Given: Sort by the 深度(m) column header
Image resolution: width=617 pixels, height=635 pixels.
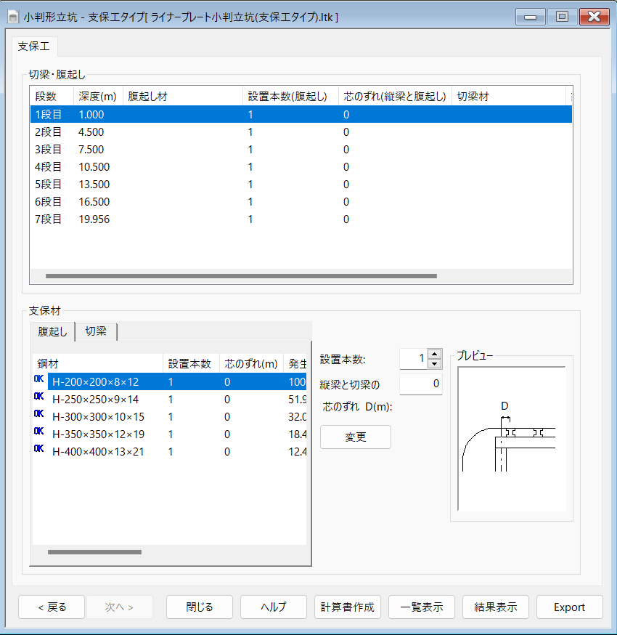Looking at the screenshot, I should 97,97.
